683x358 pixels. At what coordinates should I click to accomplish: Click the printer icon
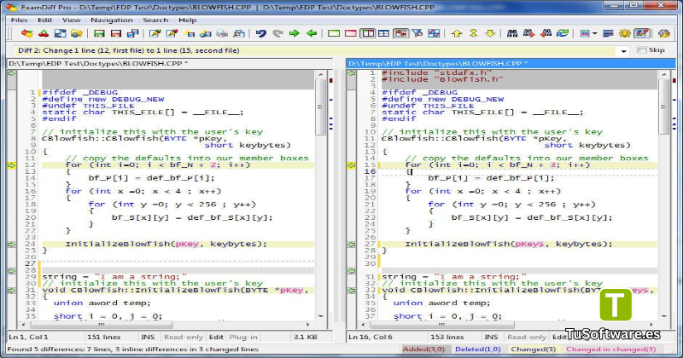point(222,33)
